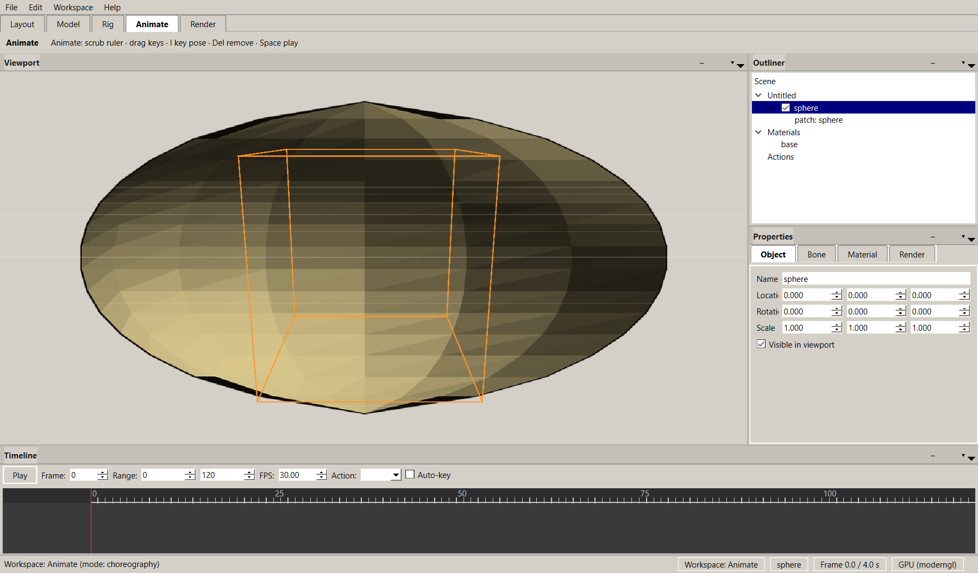Collapse the Materials tree node

(758, 132)
